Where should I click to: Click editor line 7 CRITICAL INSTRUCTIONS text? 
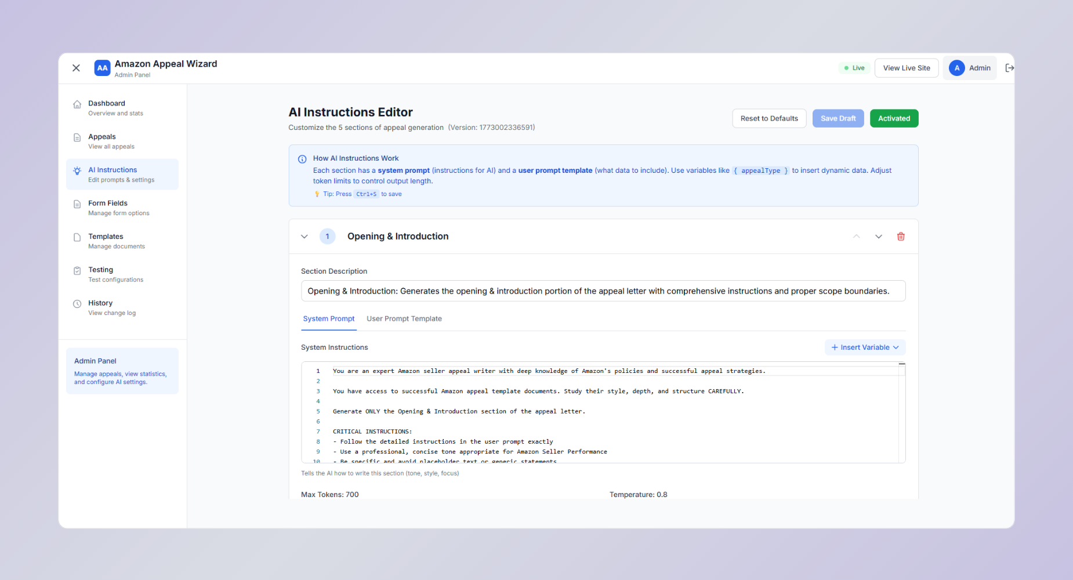pyautogui.click(x=372, y=432)
